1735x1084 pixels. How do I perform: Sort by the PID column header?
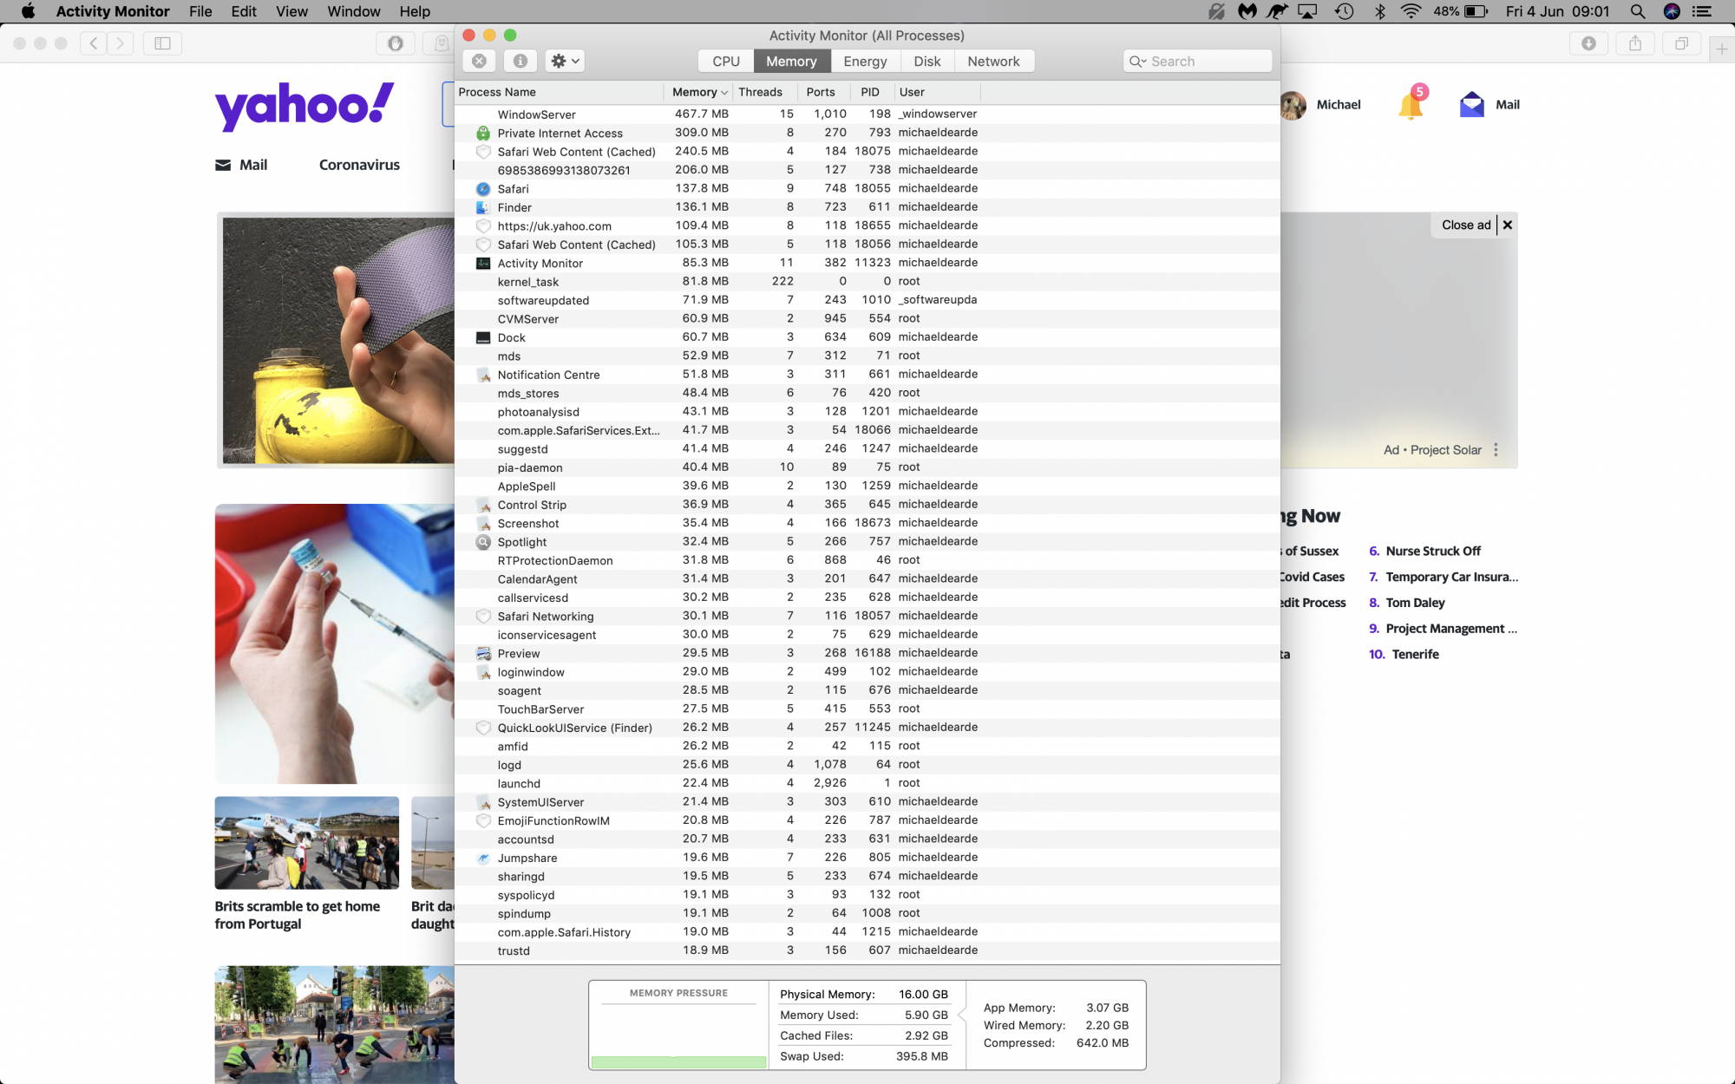point(870,92)
